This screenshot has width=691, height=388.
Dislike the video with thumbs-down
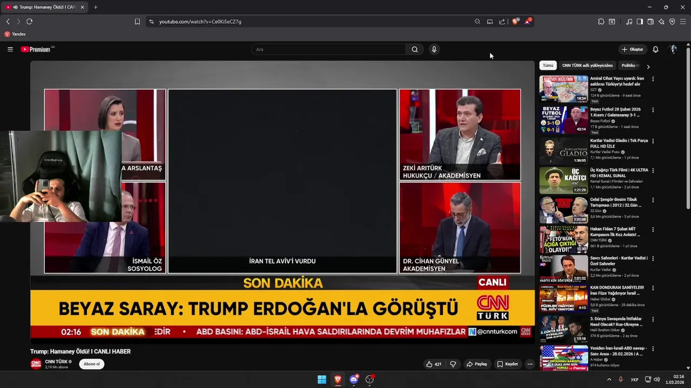point(453,364)
